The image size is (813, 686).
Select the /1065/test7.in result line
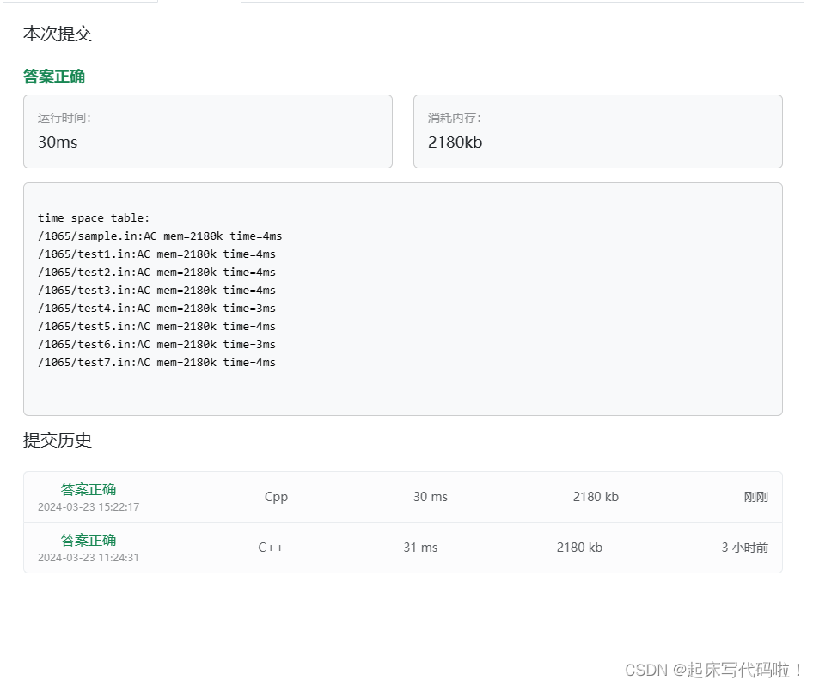[156, 363]
